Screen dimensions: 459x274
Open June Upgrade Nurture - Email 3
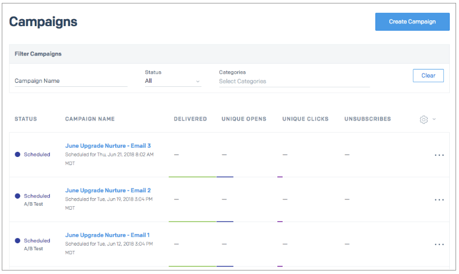(x=108, y=146)
